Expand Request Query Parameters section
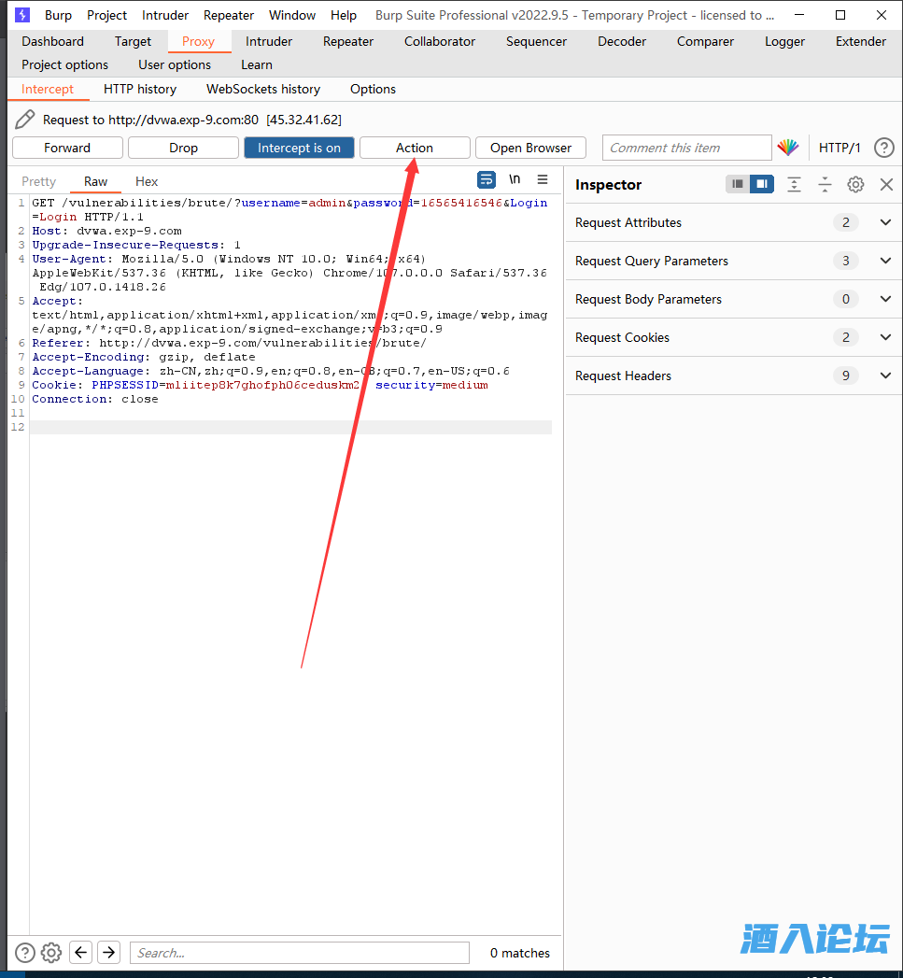Image resolution: width=903 pixels, height=978 pixels. 885,261
